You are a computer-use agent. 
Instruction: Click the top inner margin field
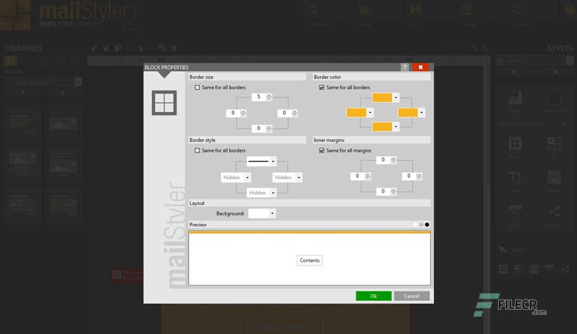click(x=383, y=159)
